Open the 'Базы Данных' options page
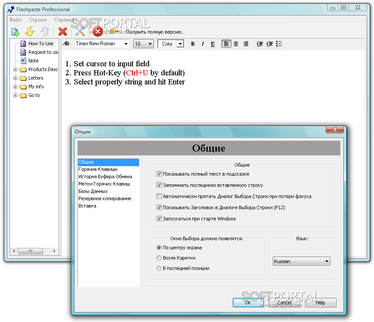The image size is (374, 322). (x=93, y=192)
